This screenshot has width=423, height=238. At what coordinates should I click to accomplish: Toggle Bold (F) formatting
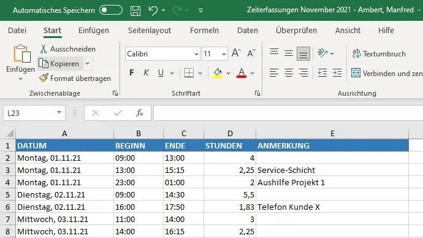click(x=132, y=73)
